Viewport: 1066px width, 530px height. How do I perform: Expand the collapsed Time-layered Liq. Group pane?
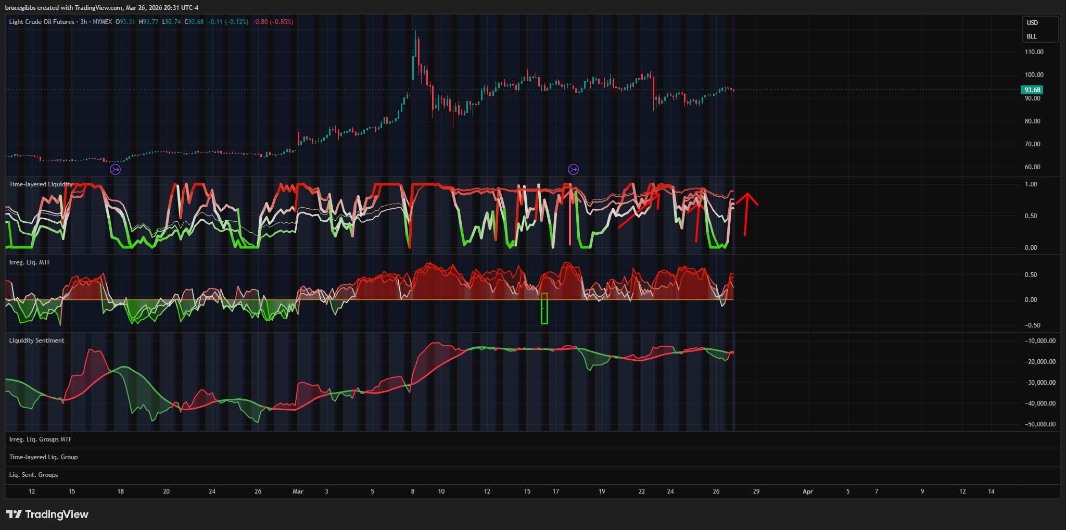pyautogui.click(x=43, y=457)
